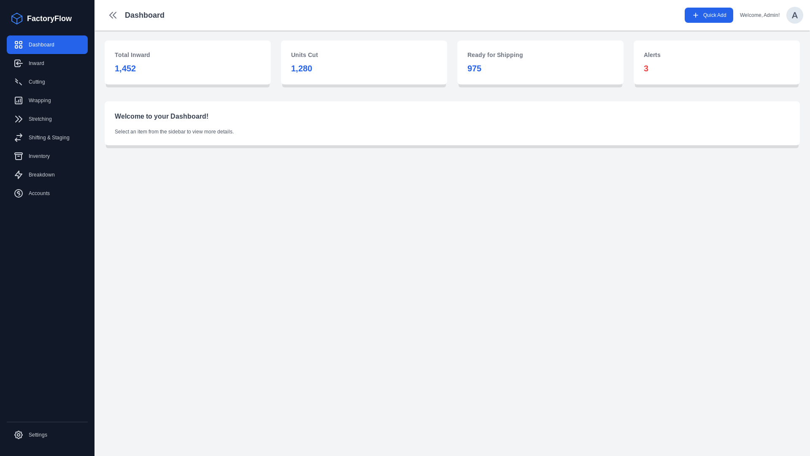Go to the Inward menu label
The height and width of the screenshot is (456, 810).
36,63
